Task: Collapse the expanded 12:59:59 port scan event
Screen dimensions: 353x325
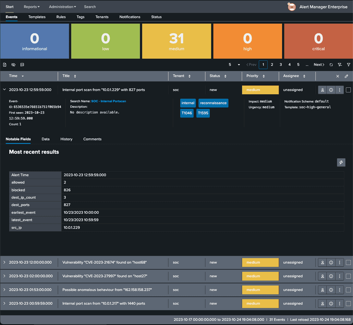Action: (4, 89)
